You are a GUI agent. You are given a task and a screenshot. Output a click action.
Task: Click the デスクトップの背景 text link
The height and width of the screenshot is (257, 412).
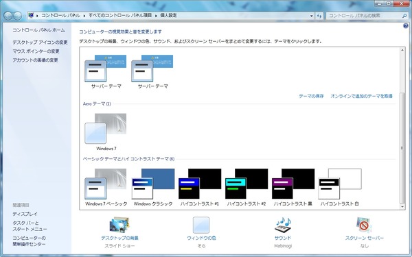pos(119,238)
